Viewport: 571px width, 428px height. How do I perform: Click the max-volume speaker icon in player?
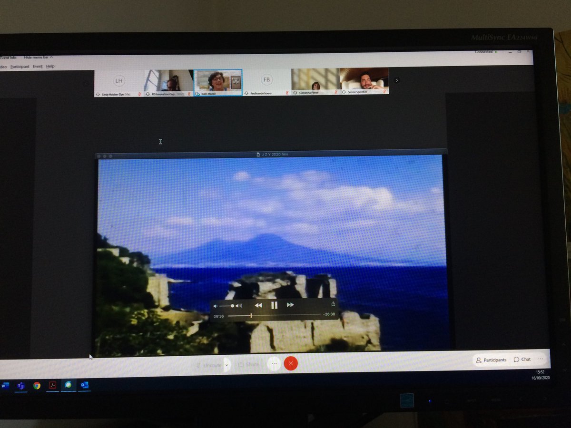coord(239,306)
